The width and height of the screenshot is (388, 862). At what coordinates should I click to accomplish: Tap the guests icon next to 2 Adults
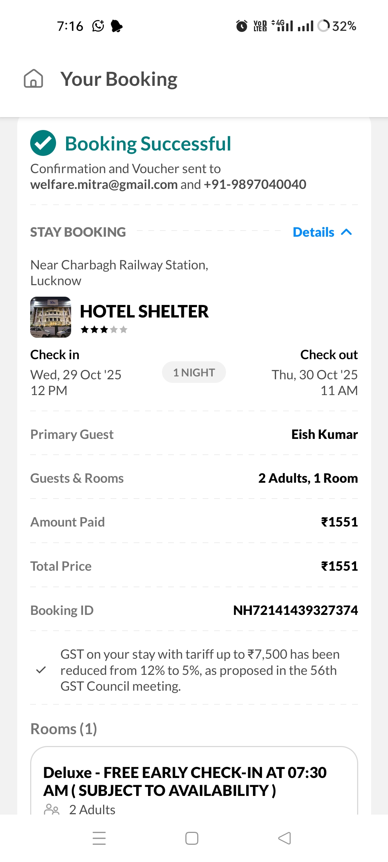(51, 810)
